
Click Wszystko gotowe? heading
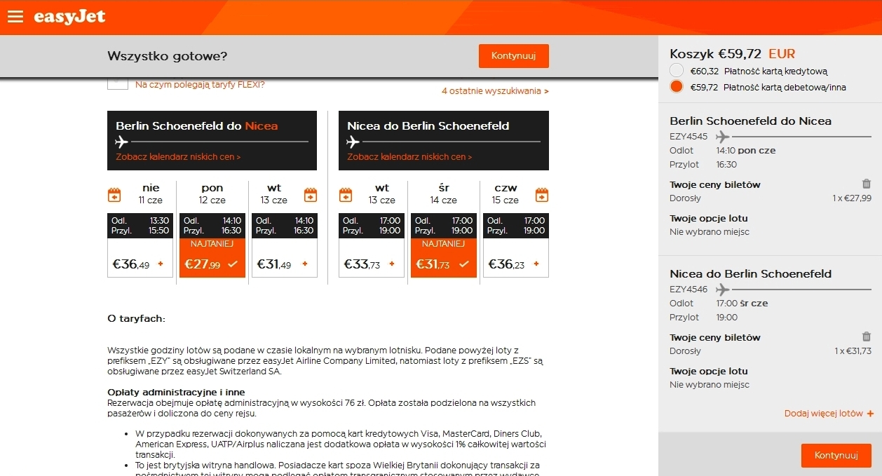(x=167, y=56)
